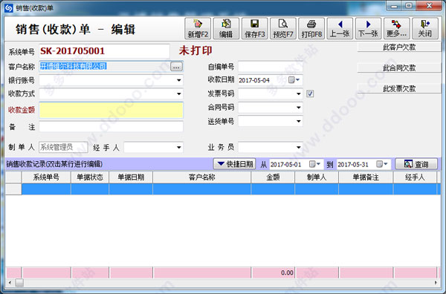Click the 编辑 toolbar icon

pyautogui.click(x=226, y=28)
